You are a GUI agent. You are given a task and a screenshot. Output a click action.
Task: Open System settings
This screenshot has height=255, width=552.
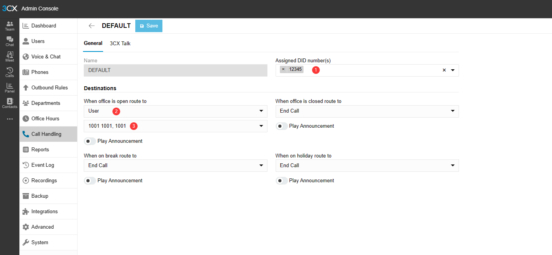(x=48, y=243)
